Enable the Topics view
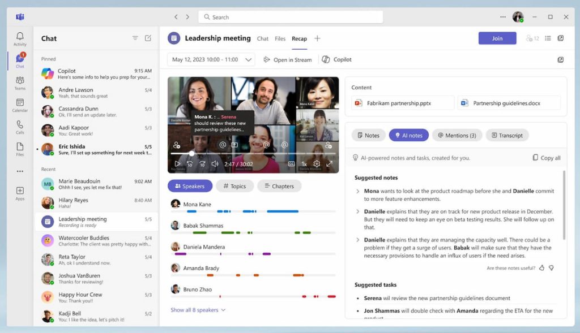The height and width of the screenshot is (333, 580). tap(234, 185)
